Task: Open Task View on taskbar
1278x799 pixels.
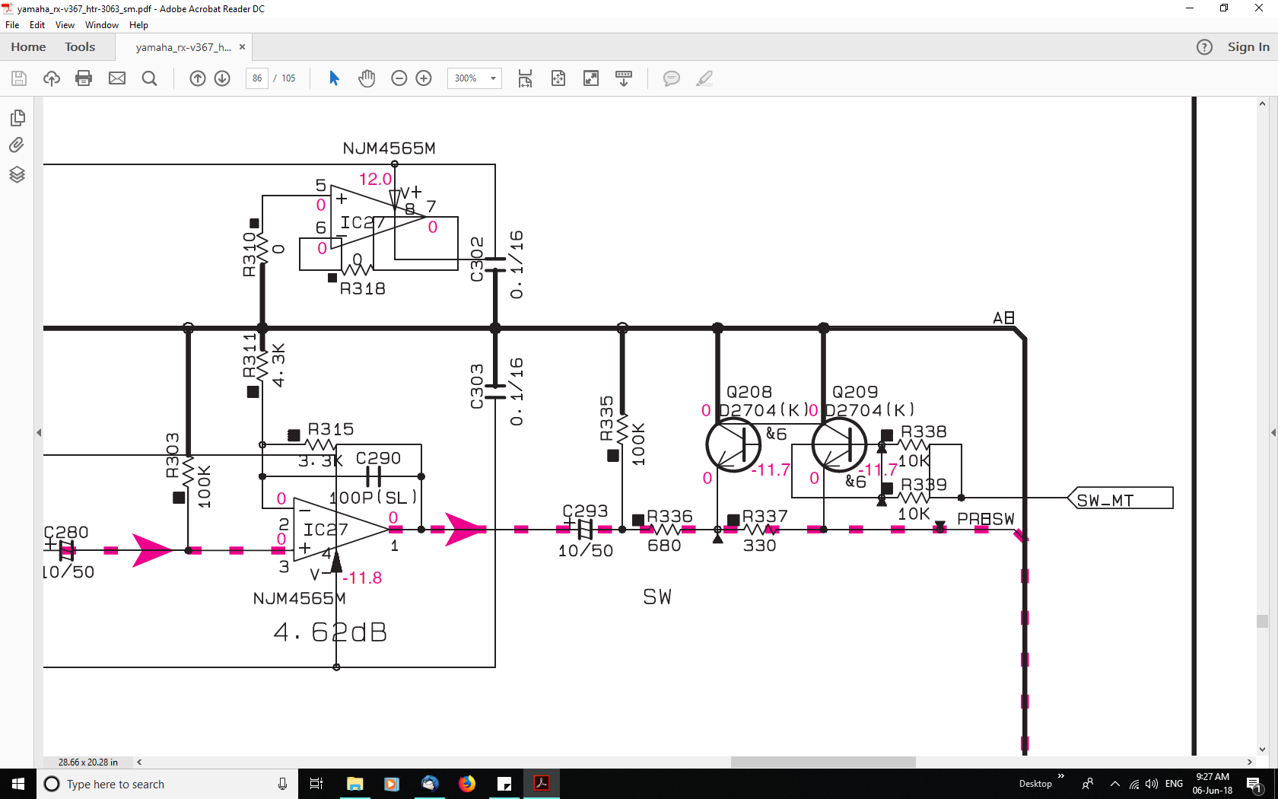Action: [x=316, y=784]
